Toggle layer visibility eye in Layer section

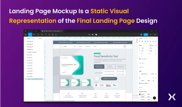click(156, 74)
